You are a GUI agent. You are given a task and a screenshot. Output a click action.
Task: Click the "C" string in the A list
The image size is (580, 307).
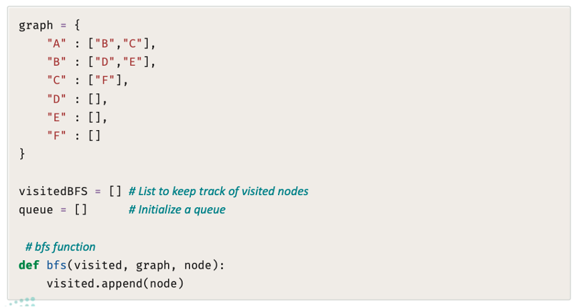[x=133, y=44]
